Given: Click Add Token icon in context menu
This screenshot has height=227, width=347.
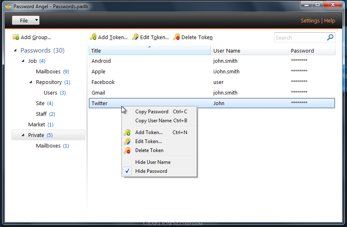Looking at the screenshot, I should coord(128,132).
